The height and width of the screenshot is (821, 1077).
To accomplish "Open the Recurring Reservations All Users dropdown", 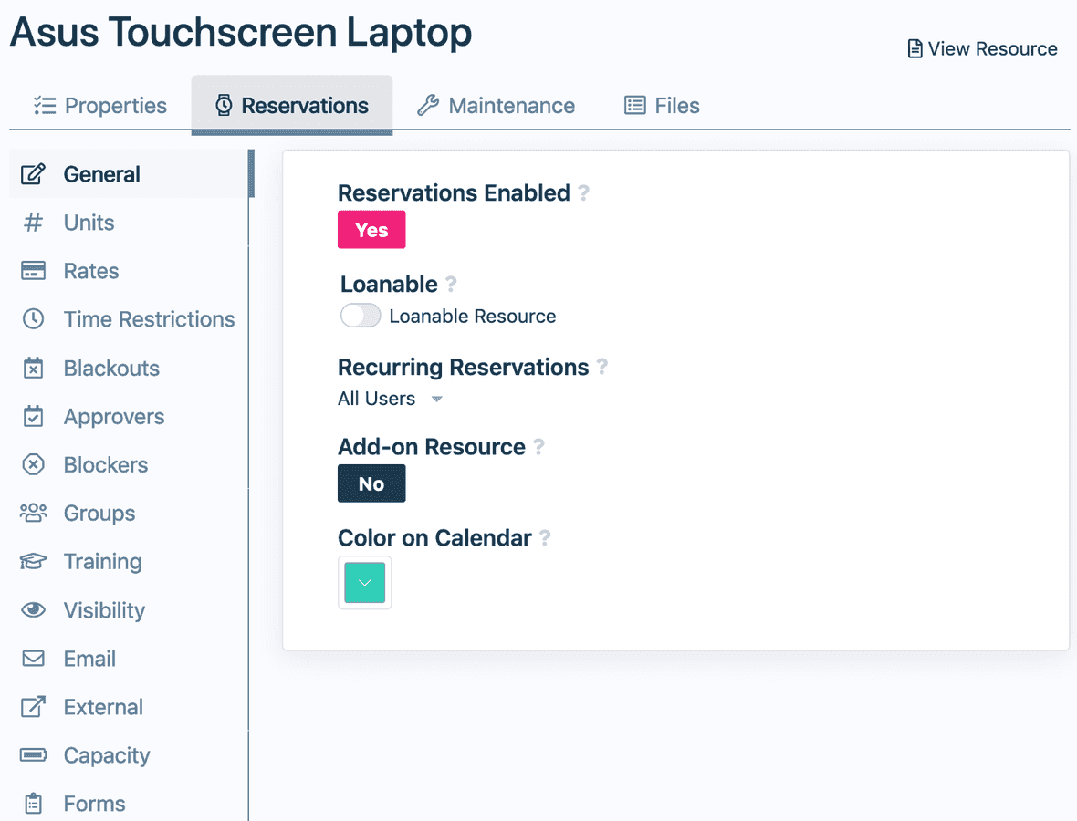I will tap(391, 399).
